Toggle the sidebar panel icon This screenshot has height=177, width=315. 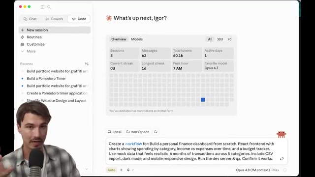pos(42,7)
